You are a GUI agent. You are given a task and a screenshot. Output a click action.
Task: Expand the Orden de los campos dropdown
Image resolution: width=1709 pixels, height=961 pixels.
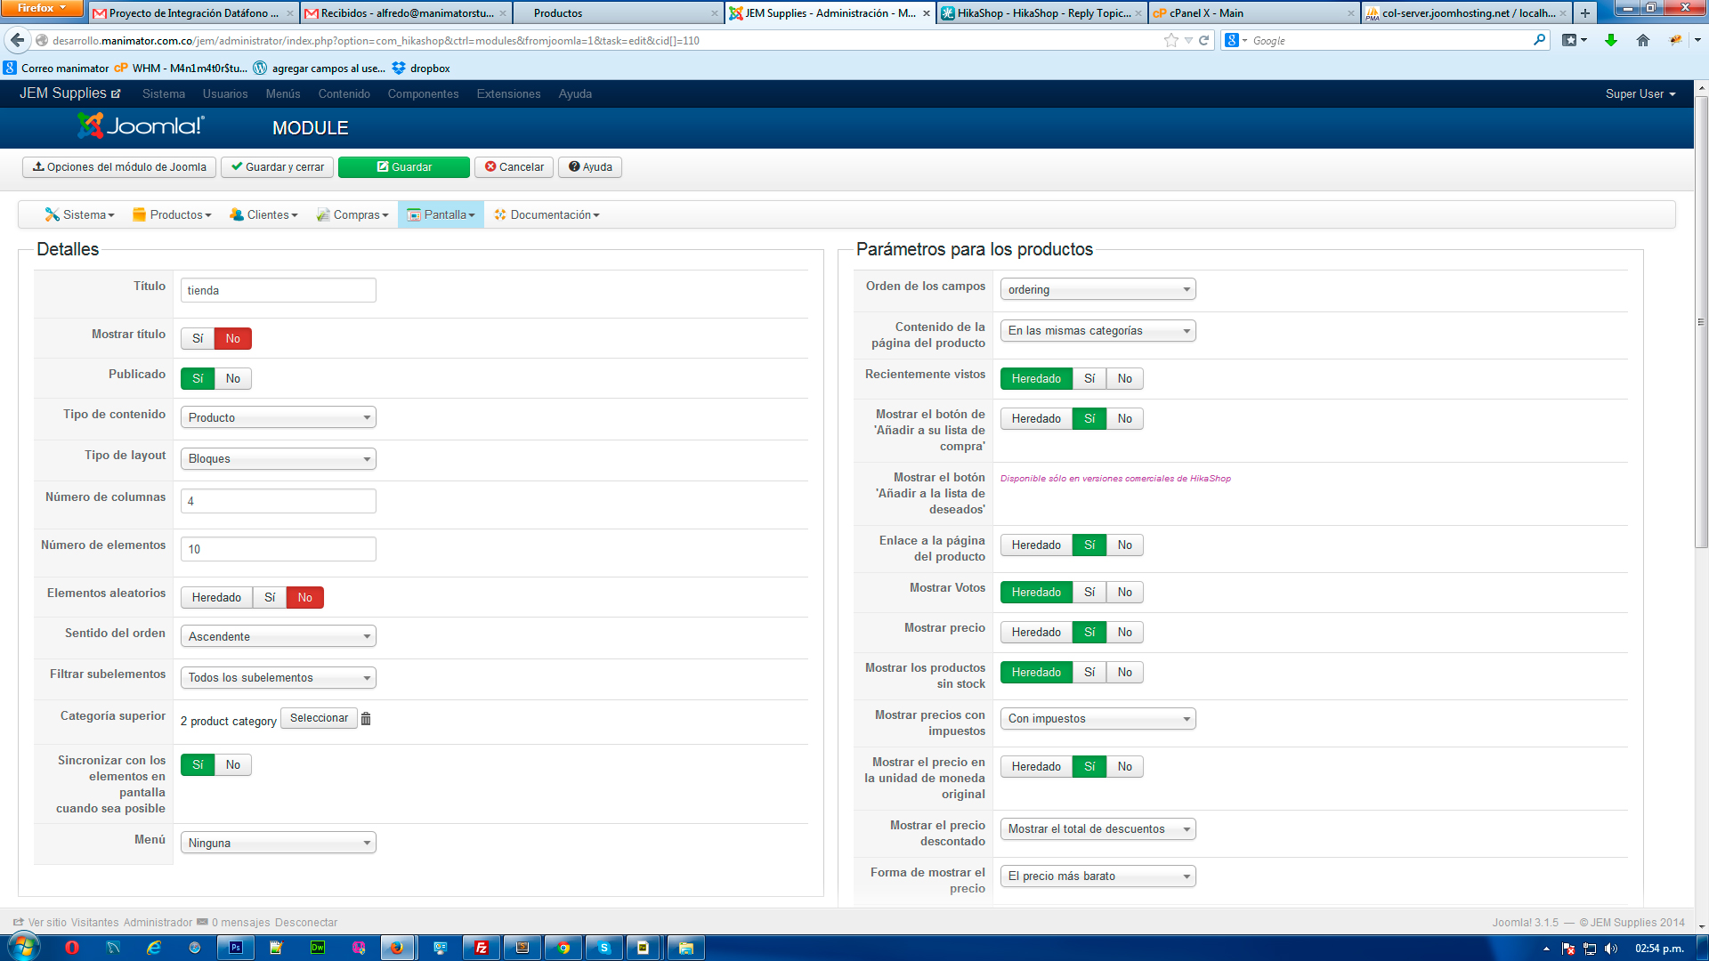pyautogui.click(x=1097, y=290)
